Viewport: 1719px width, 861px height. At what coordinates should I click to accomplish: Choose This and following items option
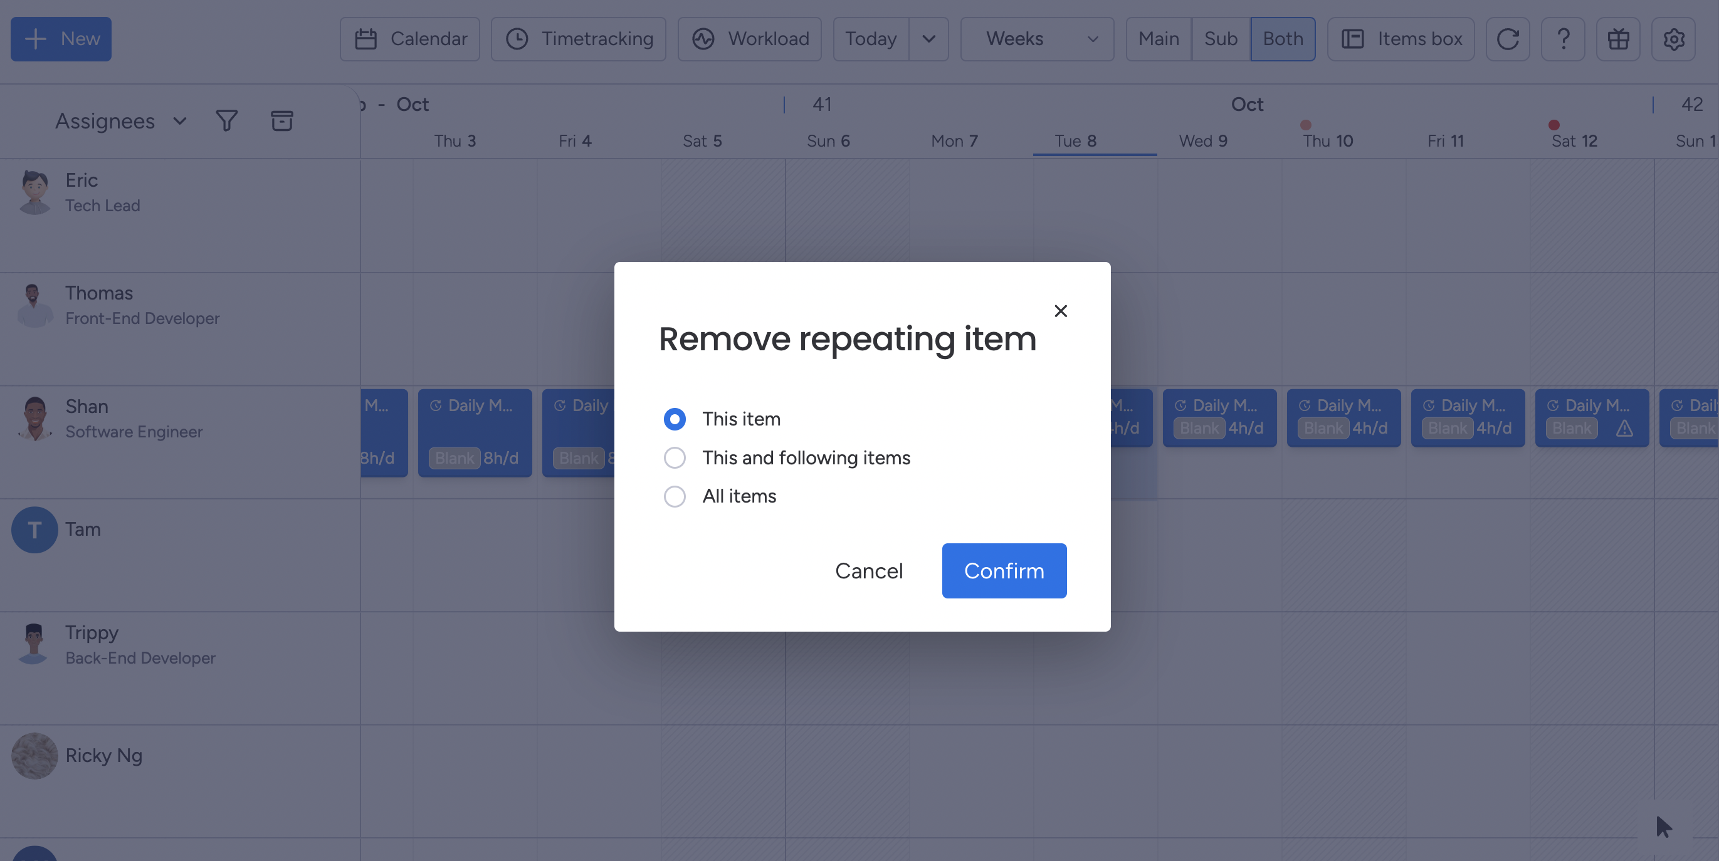(x=675, y=457)
